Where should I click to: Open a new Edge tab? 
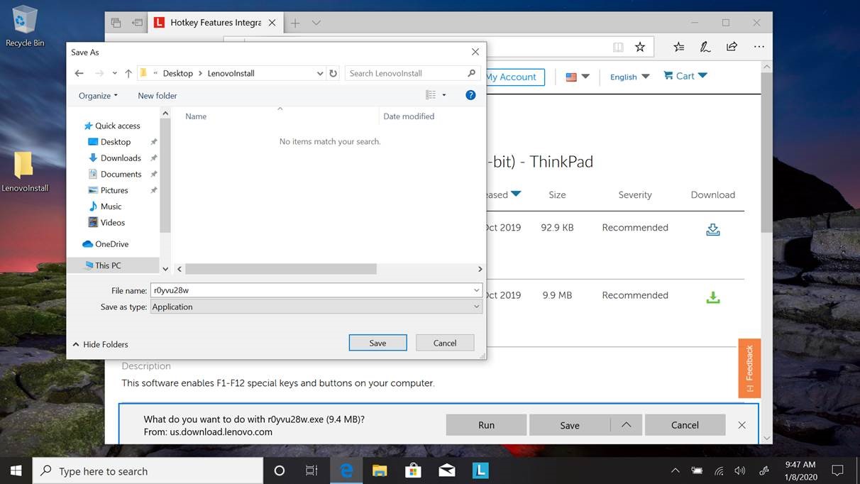[295, 23]
